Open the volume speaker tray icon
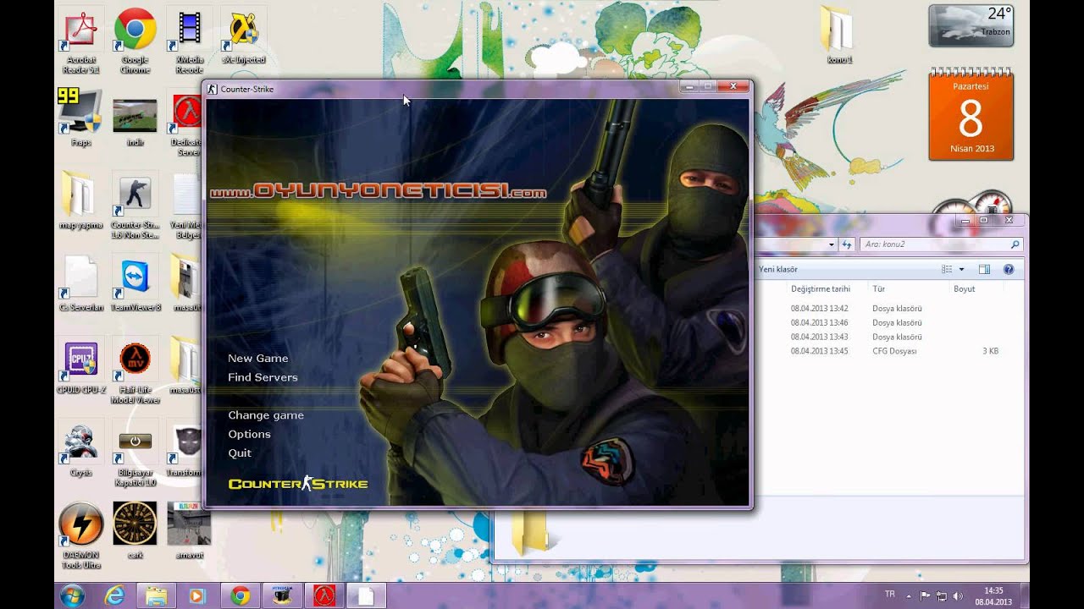This screenshot has height=609, width=1084. 957,595
